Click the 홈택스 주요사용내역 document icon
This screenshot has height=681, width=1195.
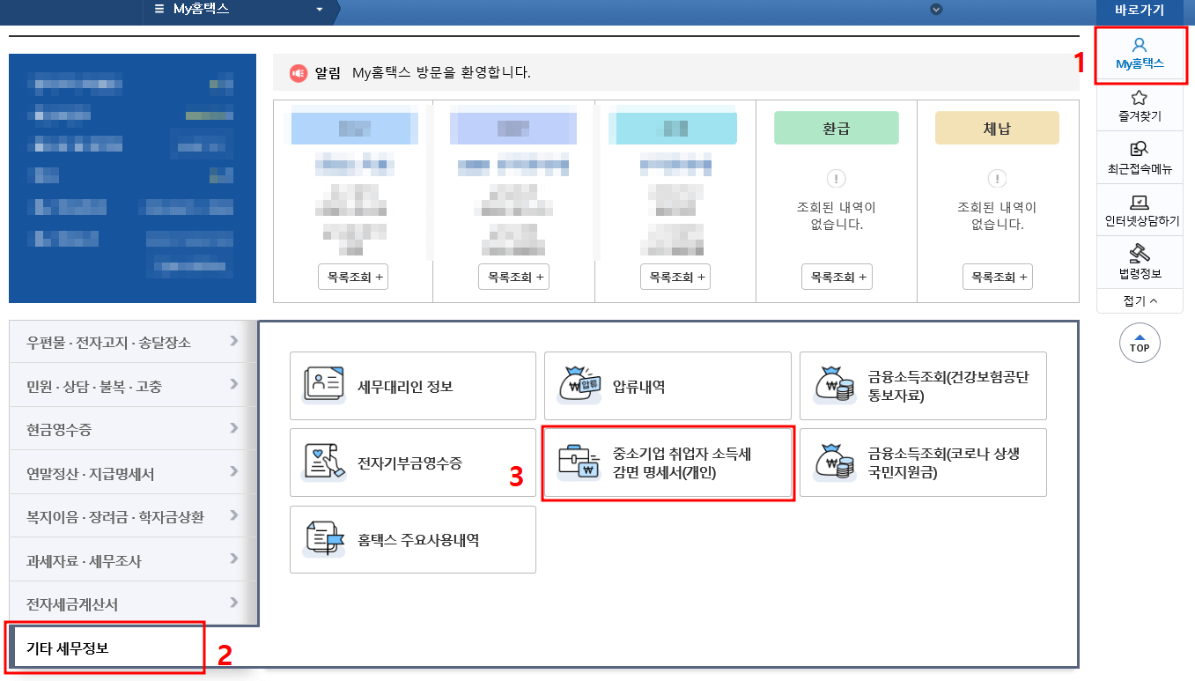[x=323, y=540]
